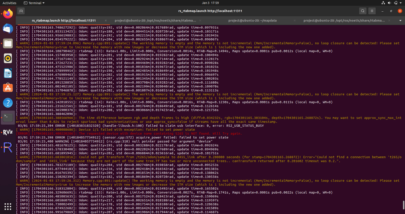Open the Terminal app menu dropdown
Screen dimensions: 405x214
coord(35,3)
